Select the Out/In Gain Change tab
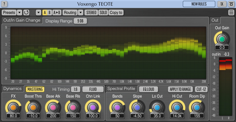236x122 pixels. [22, 20]
